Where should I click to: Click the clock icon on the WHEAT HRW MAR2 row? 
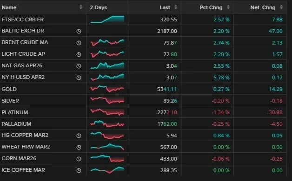click(79, 148)
